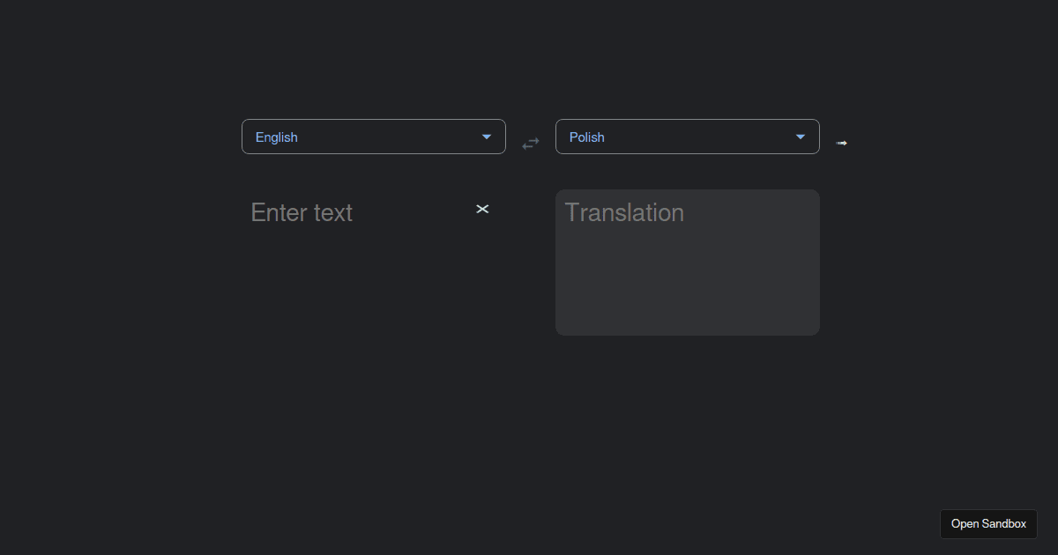Focus the Enter text input field
This screenshot has height=555, width=1058.
point(353,212)
